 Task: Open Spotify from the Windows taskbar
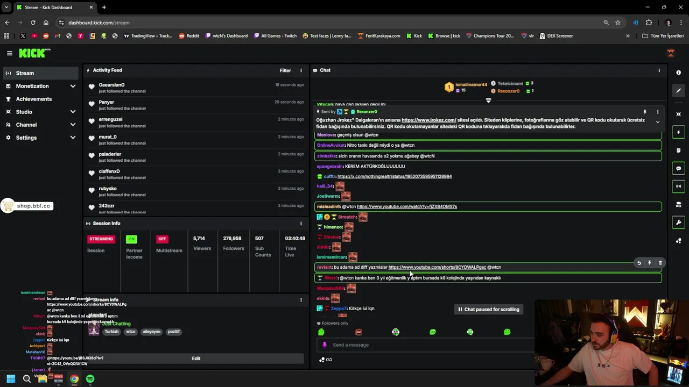90,379
